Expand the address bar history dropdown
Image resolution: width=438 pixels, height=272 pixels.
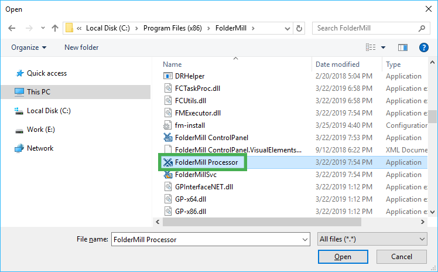point(287,29)
